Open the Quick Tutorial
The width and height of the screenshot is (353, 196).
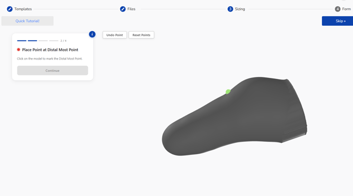click(27, 21)
